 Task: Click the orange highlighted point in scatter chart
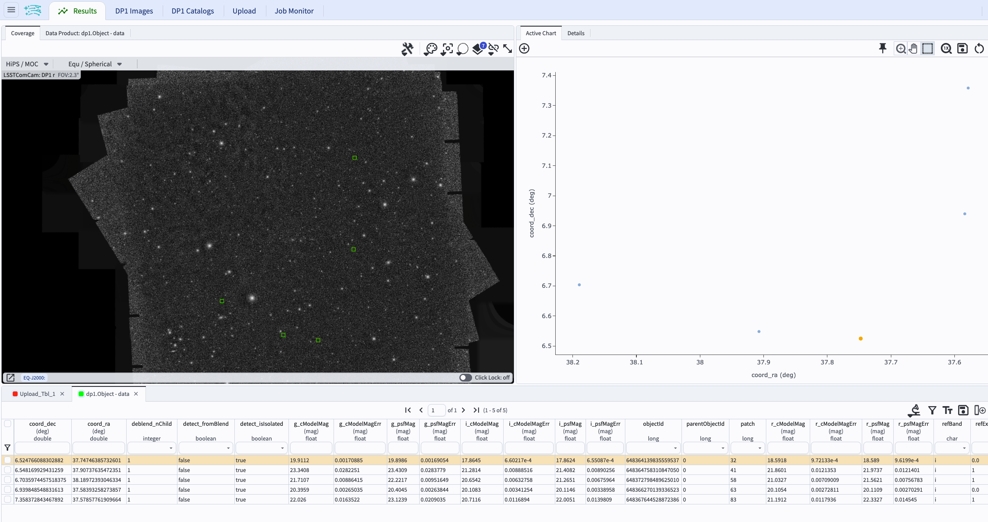click(x=861, y=339)
